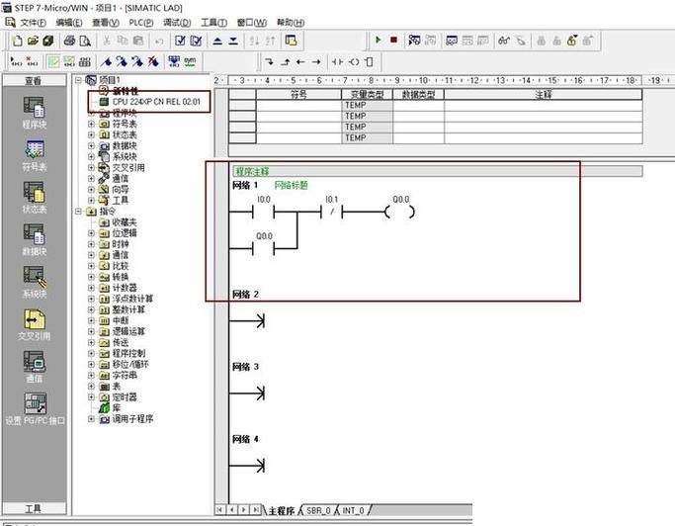Toggle the symbol information table

84,62
